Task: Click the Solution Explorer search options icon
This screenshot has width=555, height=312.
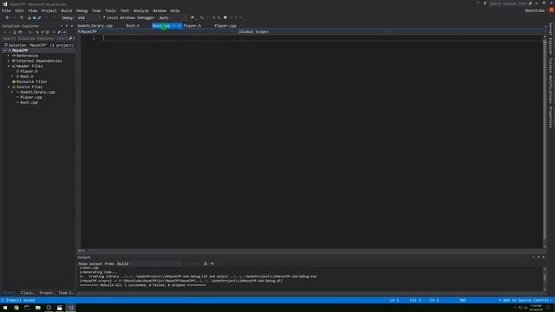Action: tap(71, 38)
